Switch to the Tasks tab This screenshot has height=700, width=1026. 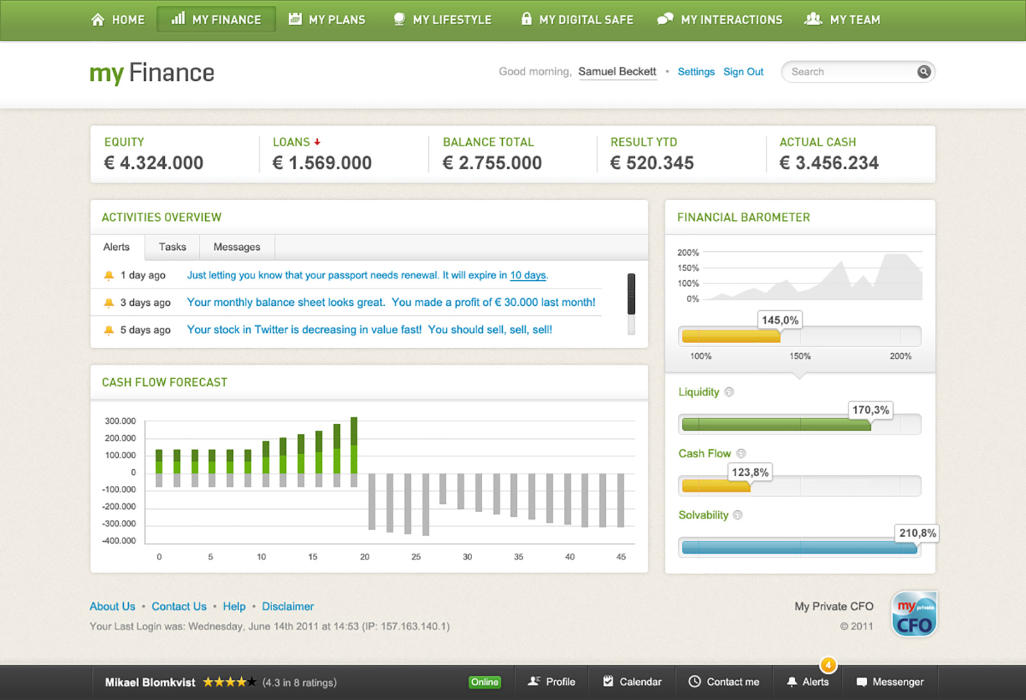[x=172, y=247]
